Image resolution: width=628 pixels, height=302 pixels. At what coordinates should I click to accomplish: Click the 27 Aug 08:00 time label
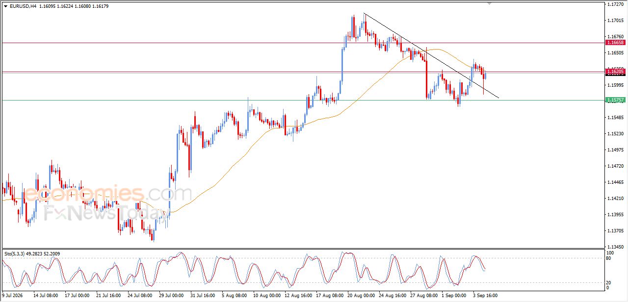click(423, 296)
